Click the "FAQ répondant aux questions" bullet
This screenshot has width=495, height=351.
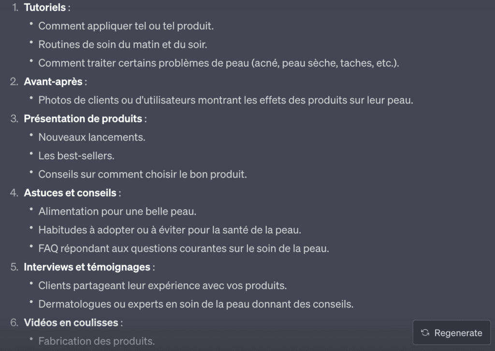184,249
